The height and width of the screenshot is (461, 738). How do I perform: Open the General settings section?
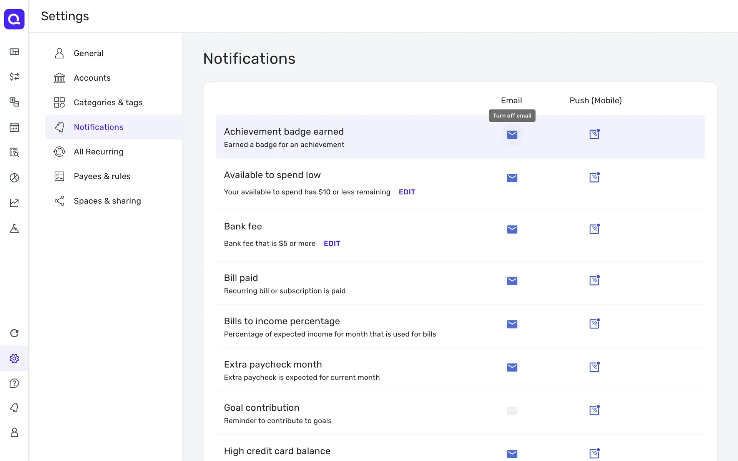pyautogui.click(x=88, y=53)
